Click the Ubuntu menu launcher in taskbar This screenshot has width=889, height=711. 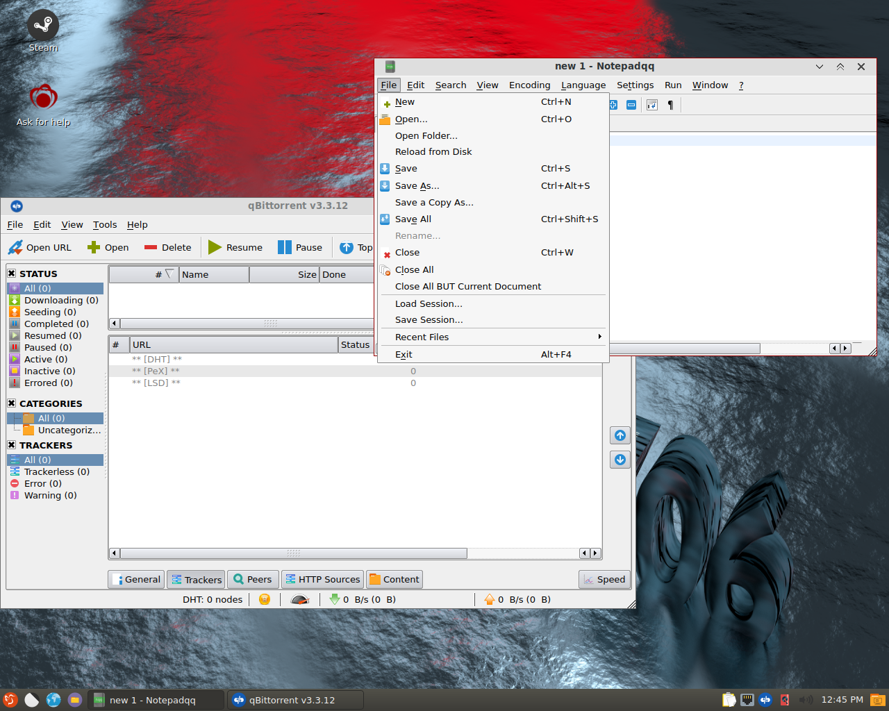10,700
